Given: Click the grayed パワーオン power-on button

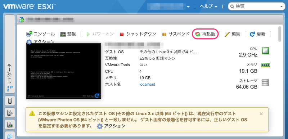Looking at the screenshot, I should point(100,34).
